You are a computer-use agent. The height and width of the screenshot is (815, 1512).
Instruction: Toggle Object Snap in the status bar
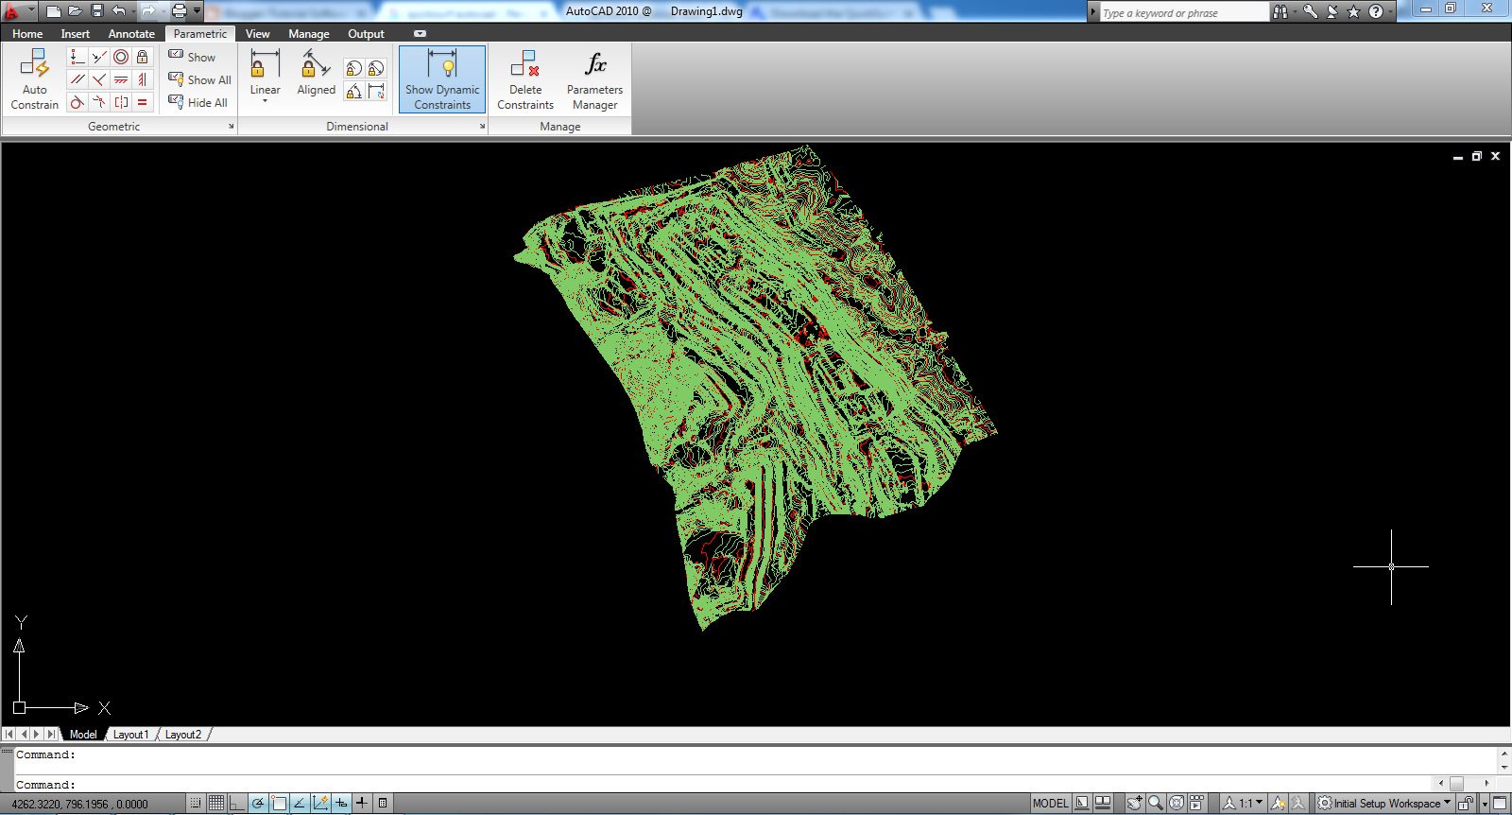pos(279,804)
